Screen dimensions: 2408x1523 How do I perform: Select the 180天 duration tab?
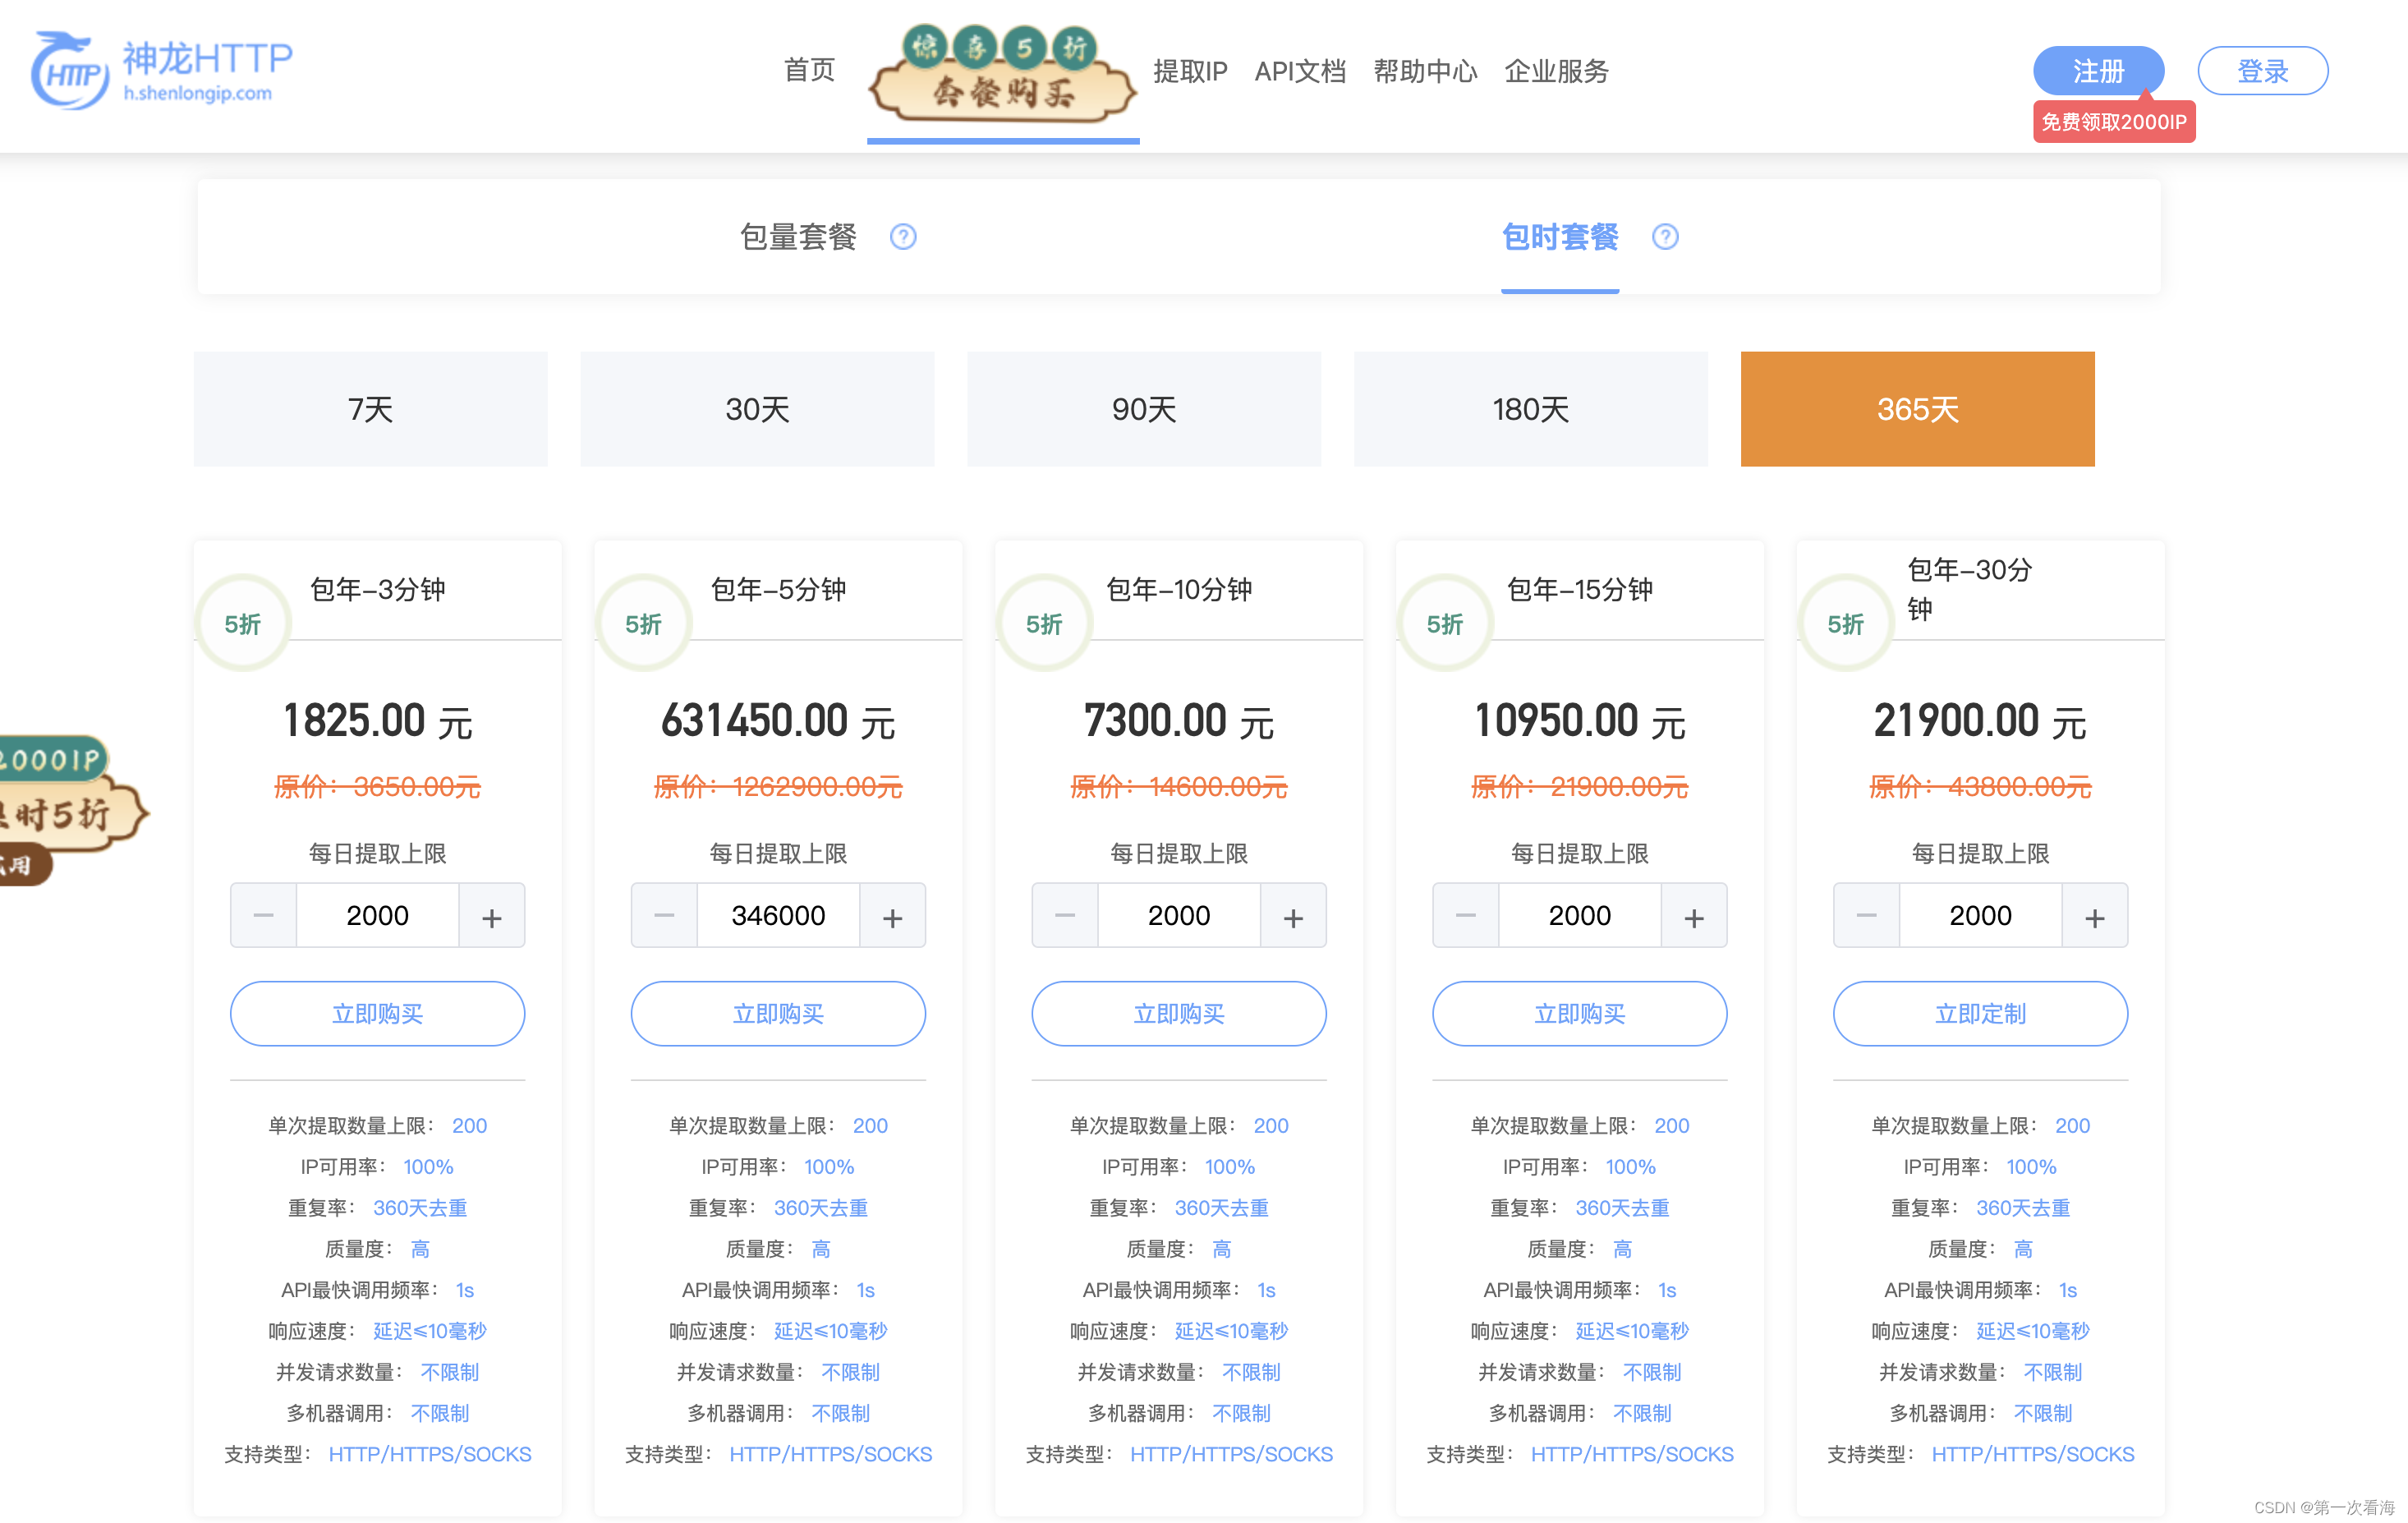pyautogui.click(x=1530, y=409)
